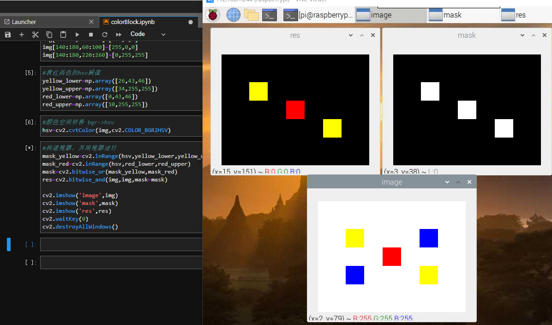552x325 pixels.
Task: Restart kernel and run all cells icon
Action: pyautogui.click(x=119, y=35)
